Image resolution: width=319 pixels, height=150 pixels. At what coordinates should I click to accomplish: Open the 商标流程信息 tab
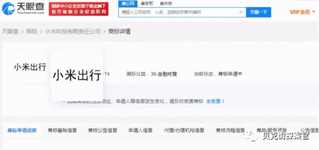click(230, 130)
